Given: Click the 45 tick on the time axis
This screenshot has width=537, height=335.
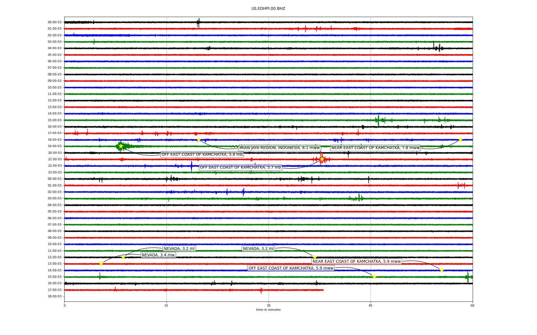Looking at the screenshot, I should 371,305.
